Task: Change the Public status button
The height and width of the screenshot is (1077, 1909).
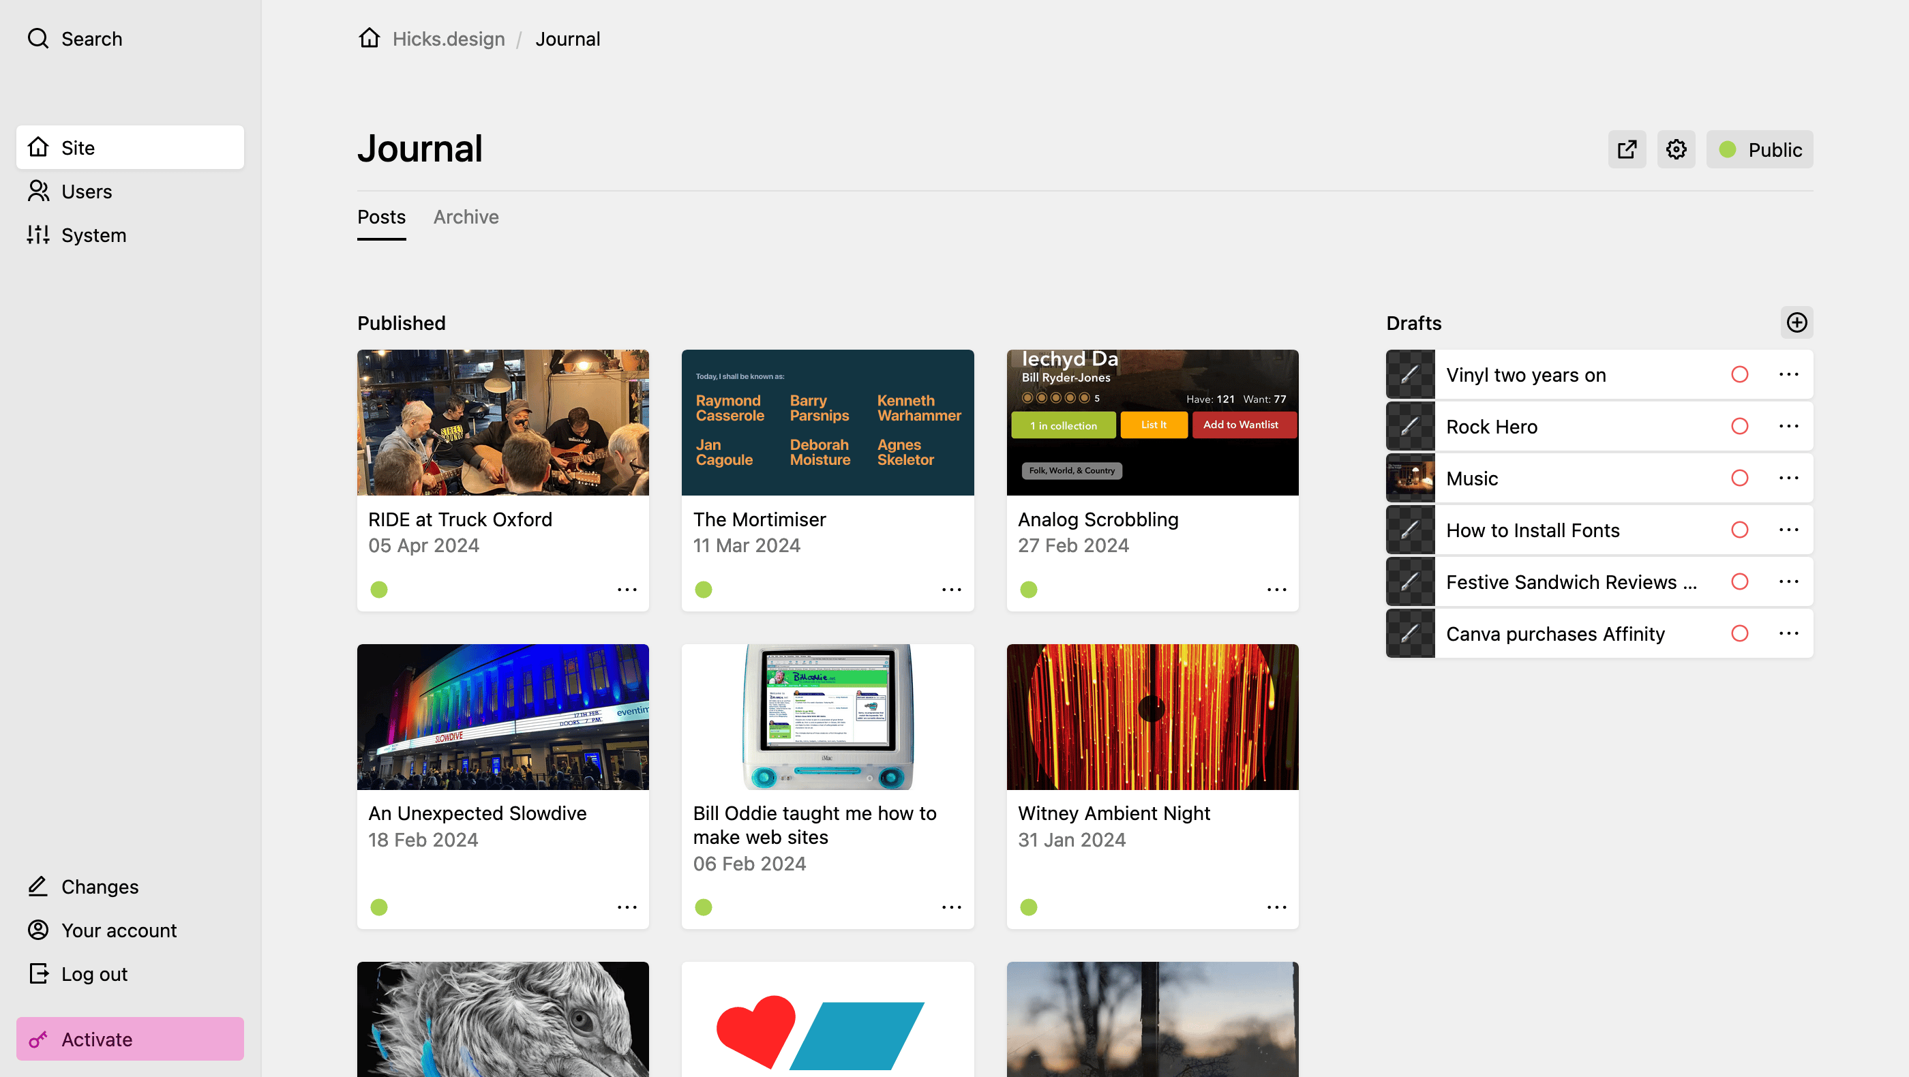Action: click(x=1759, y=150)
